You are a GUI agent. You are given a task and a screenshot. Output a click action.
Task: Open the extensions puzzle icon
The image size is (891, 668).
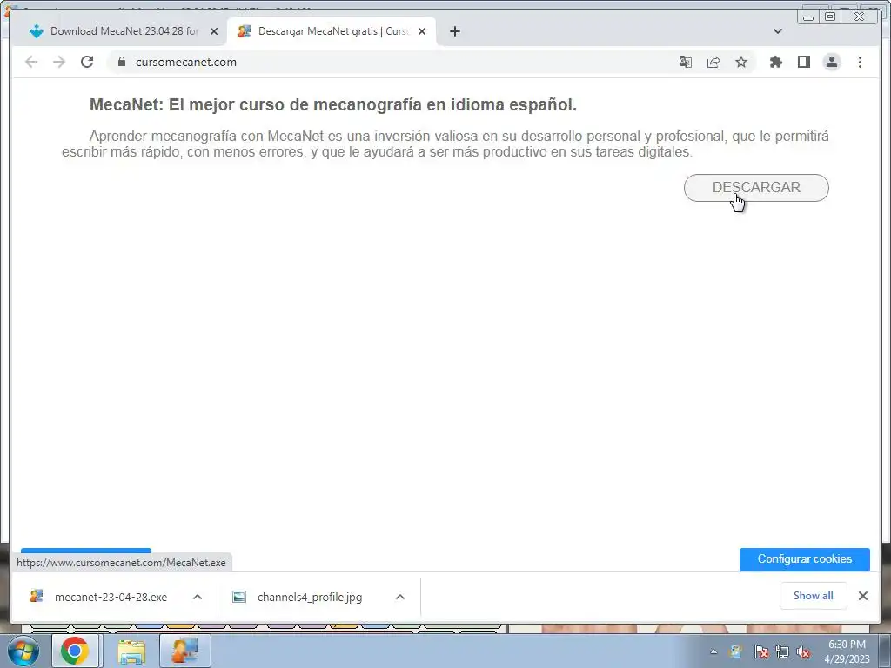[775, 62]
